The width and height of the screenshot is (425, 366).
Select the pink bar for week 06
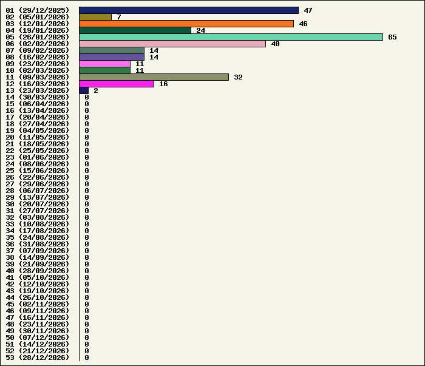172,44
